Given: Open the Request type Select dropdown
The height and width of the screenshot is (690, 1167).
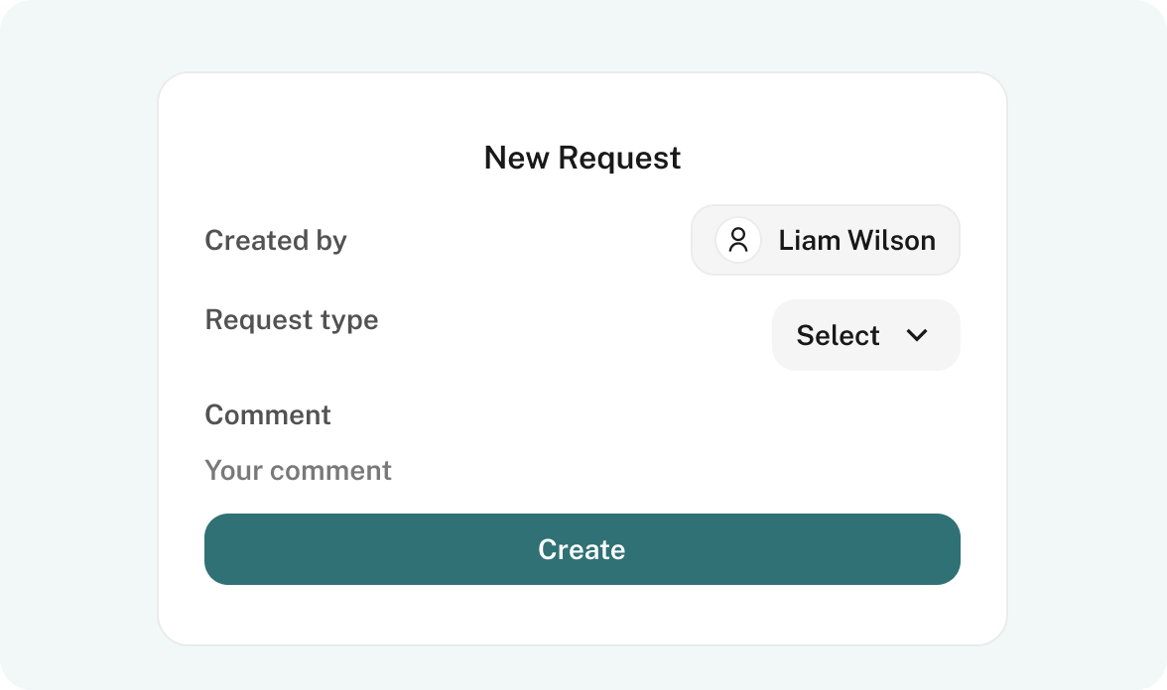Looking at the screenshot, I should click(865, 335).
